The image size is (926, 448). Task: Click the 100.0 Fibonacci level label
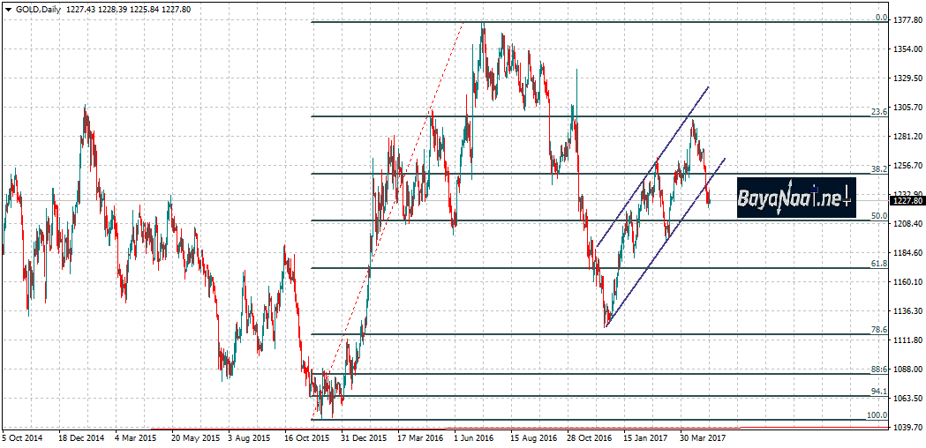point(877,415)
